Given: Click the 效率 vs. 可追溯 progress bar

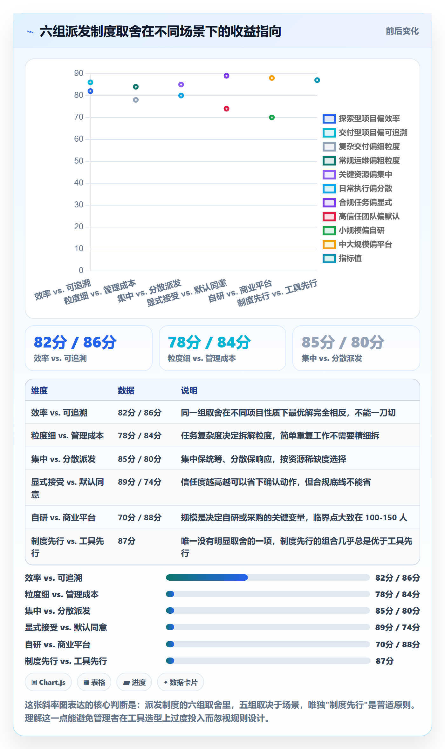Looking at the screenshot, I should pyautogui.click(x=268, y=577).
